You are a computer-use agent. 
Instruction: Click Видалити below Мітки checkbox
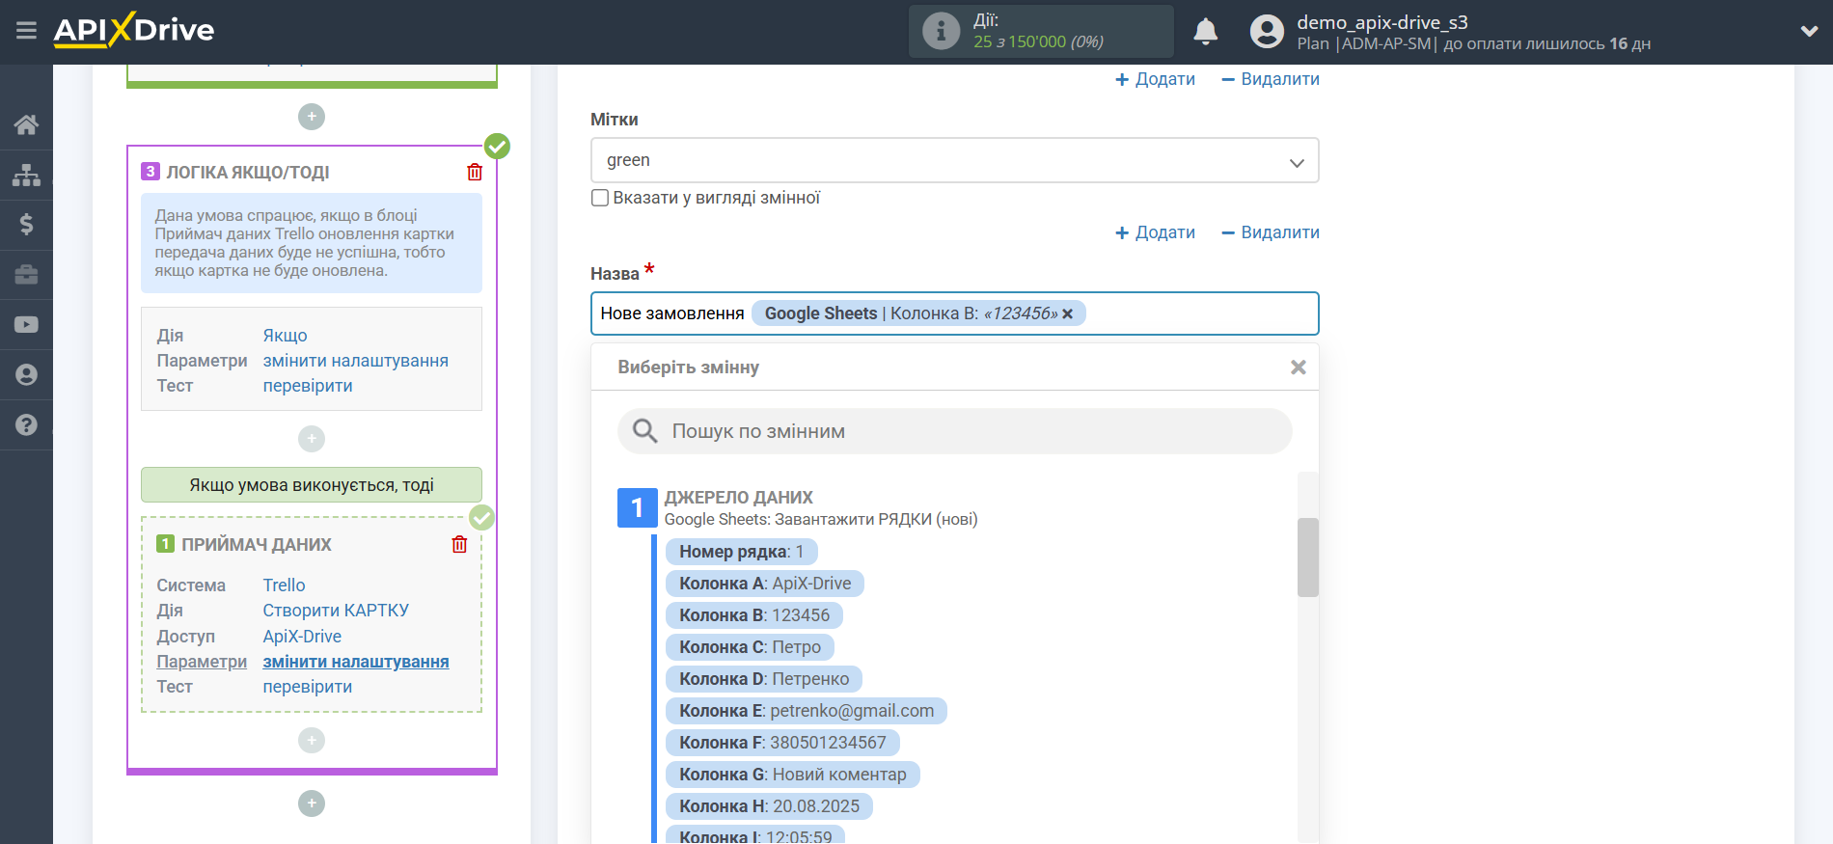[x=1271, y=232]
